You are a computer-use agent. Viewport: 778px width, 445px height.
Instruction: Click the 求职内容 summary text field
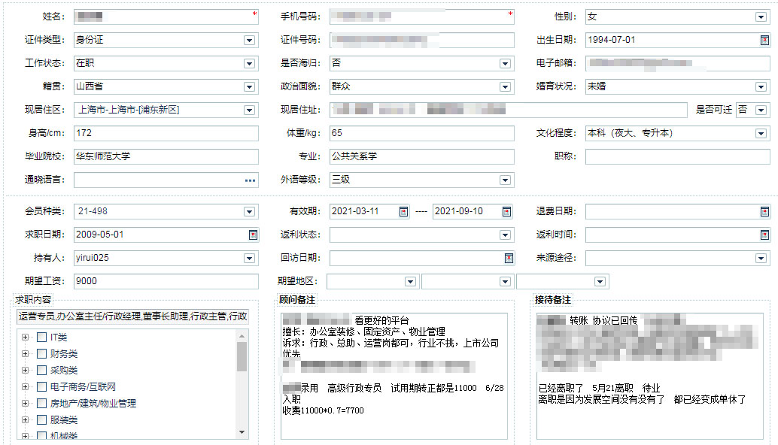pos(132,316)
